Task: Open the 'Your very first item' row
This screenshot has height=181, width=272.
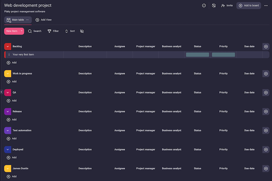Action: point(23,55)
